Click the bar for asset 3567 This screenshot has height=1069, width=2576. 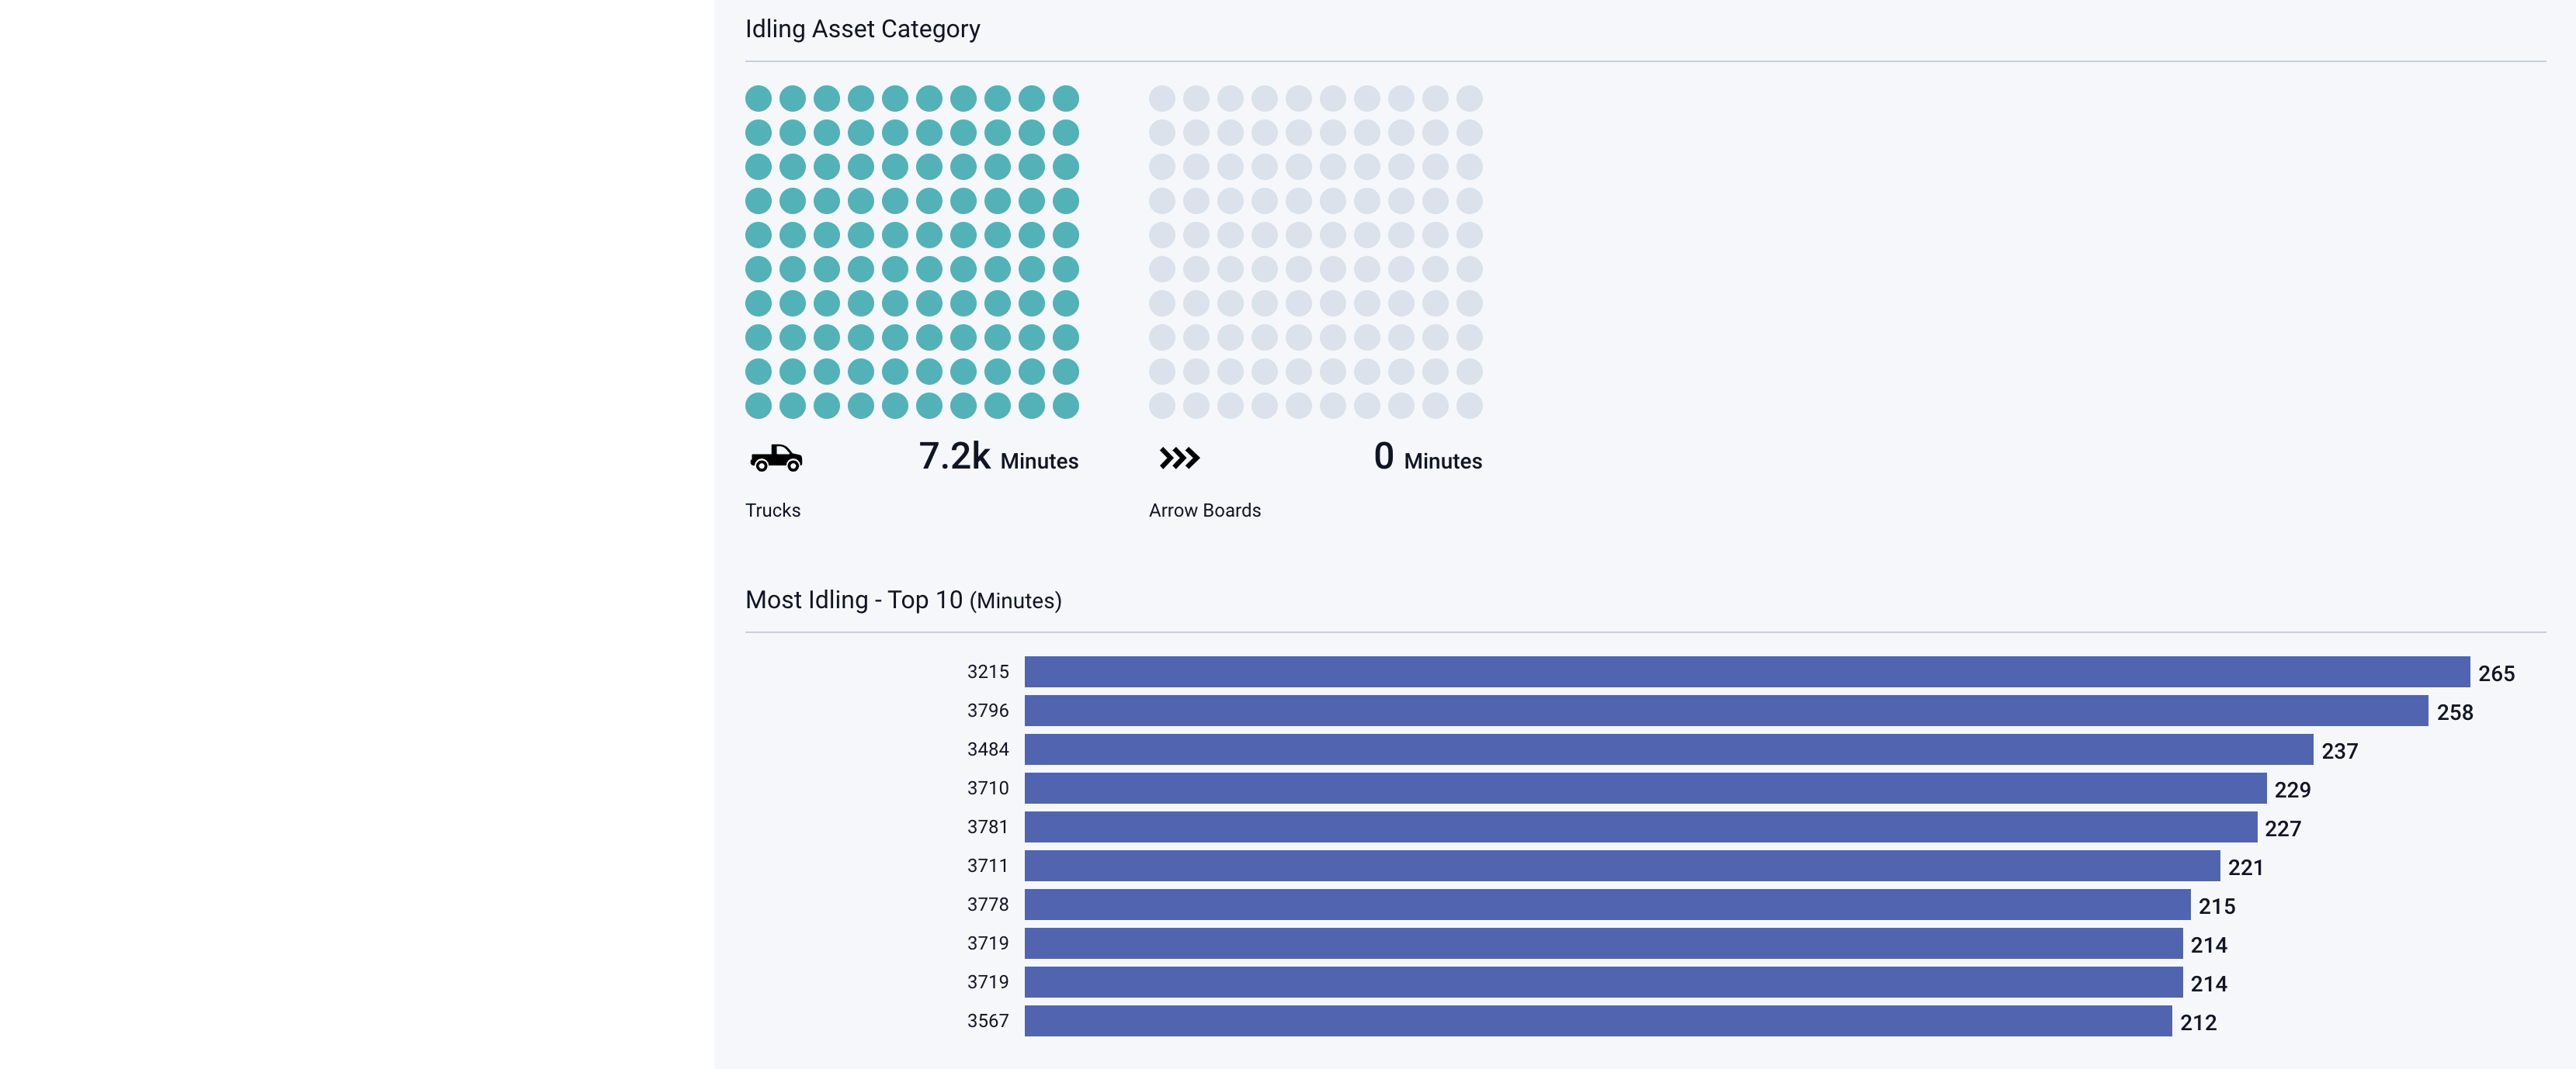click(x=1598, y=1021)
